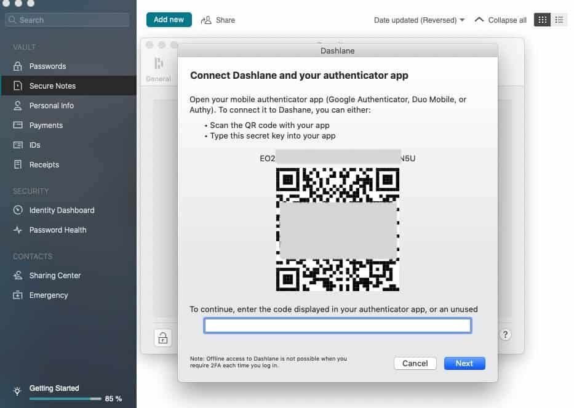Click the QR code image
Image resolution: width=574 pixels, height=408 pixels.
click(x=338, y=230)
